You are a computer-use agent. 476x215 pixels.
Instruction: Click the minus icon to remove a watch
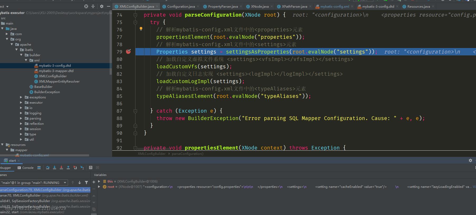[94, 189]
